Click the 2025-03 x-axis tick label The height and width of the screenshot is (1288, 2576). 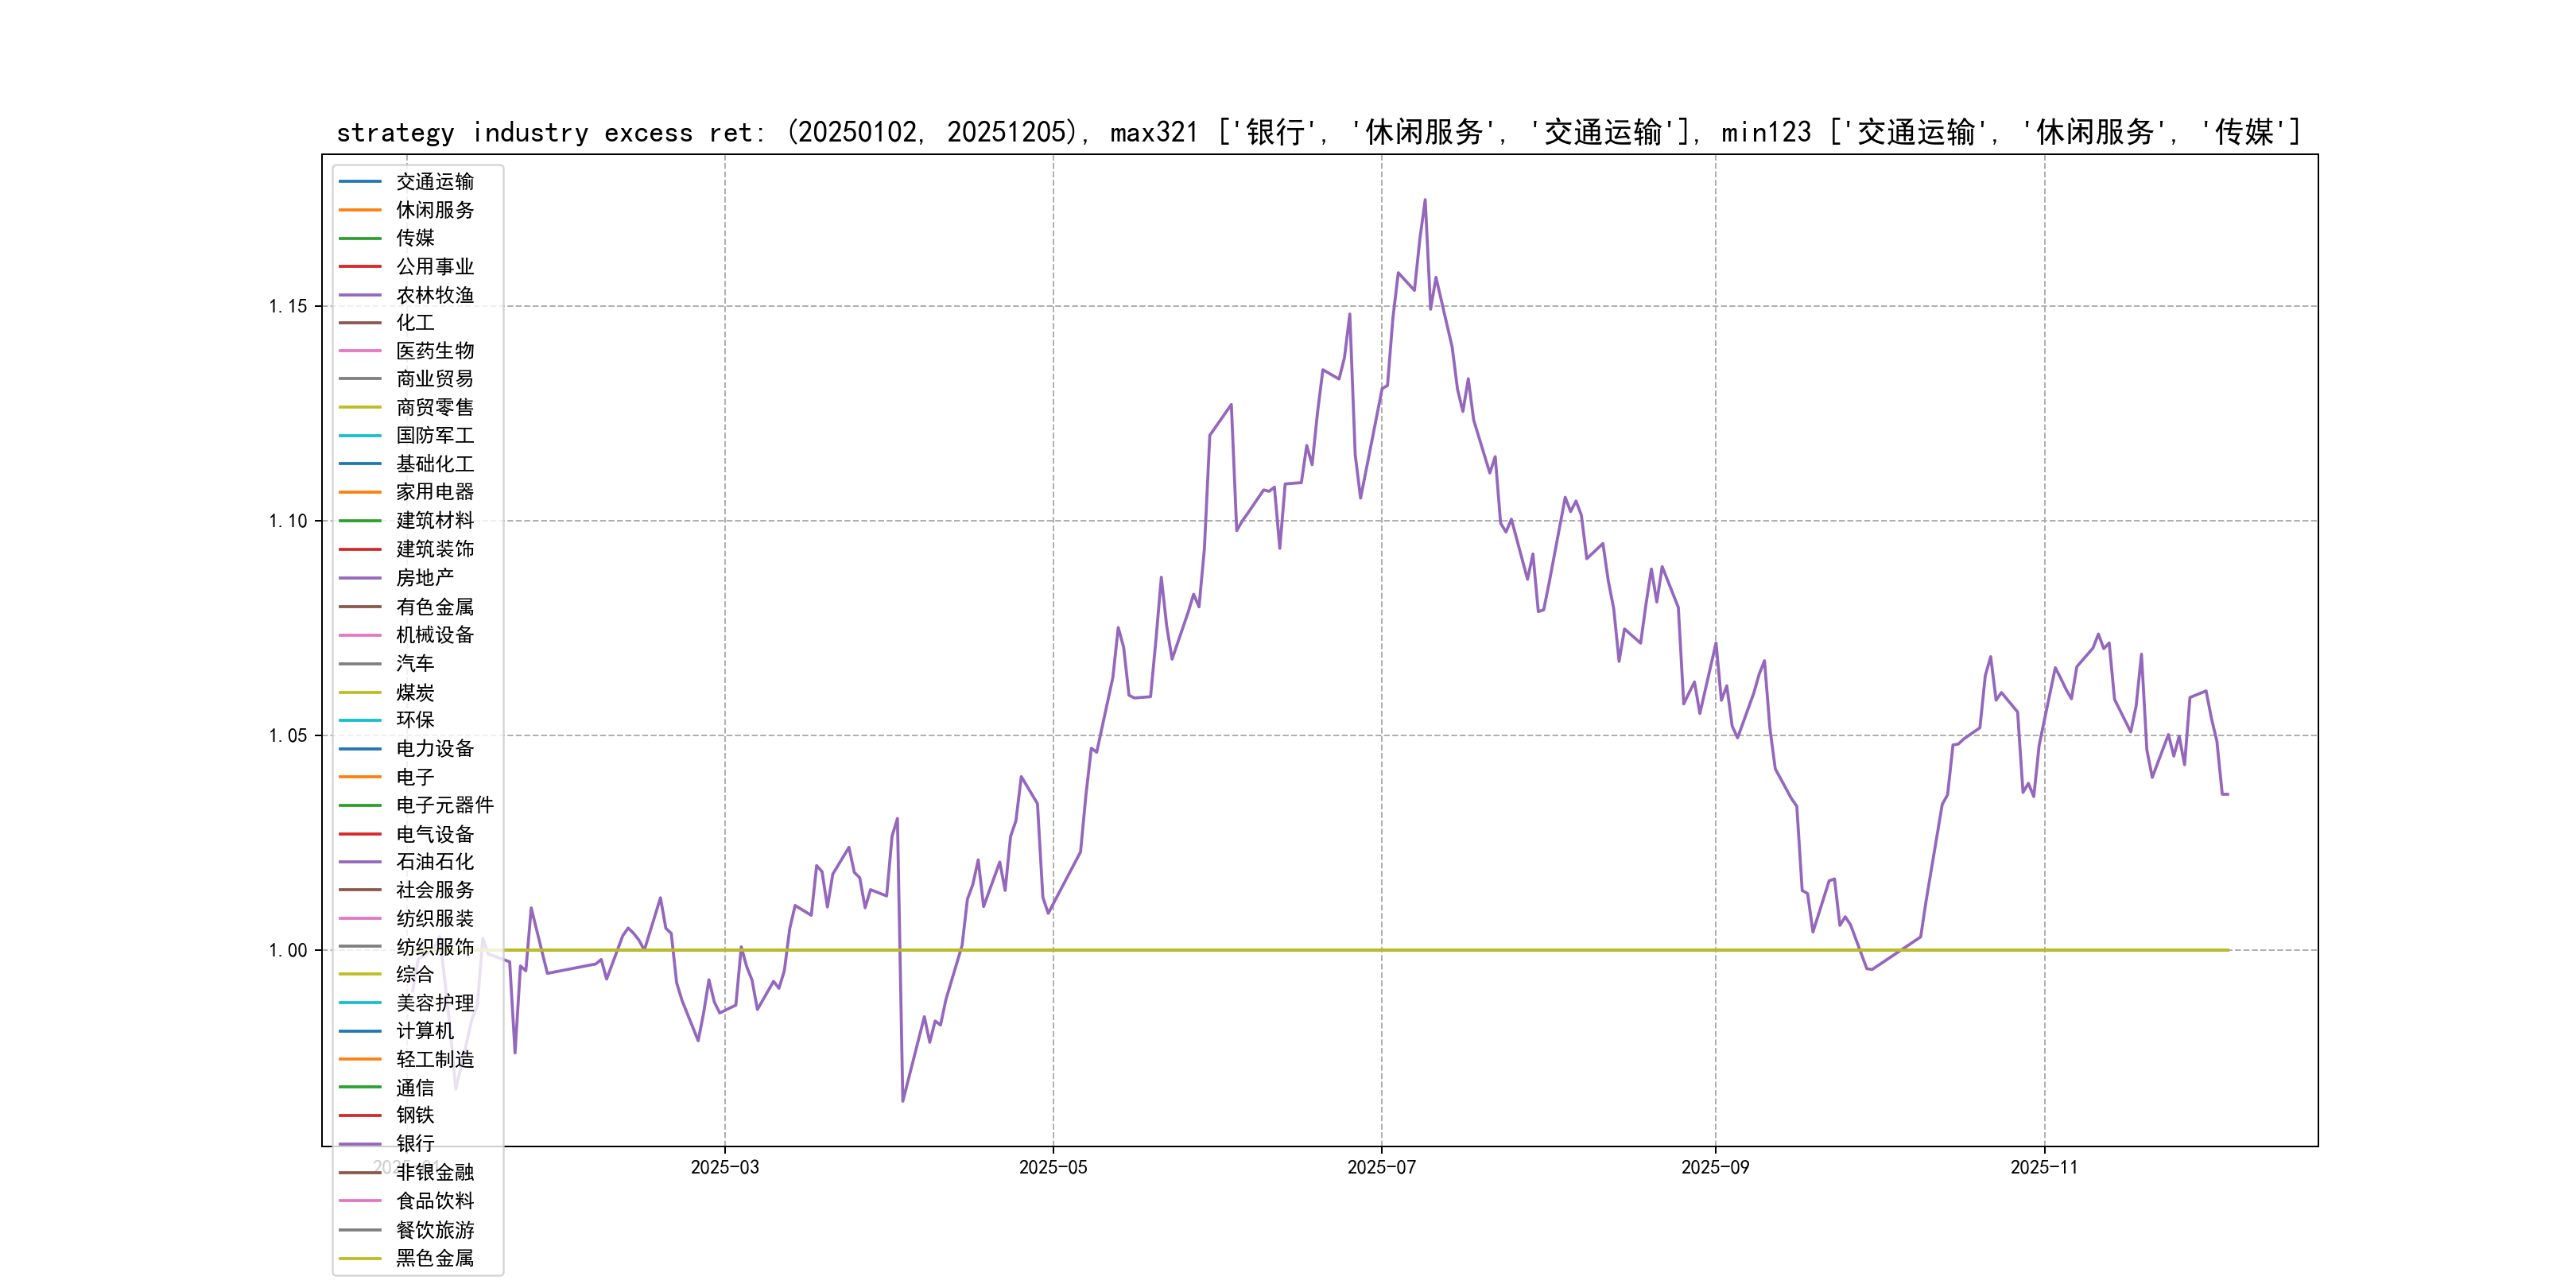pos(724,1167)
